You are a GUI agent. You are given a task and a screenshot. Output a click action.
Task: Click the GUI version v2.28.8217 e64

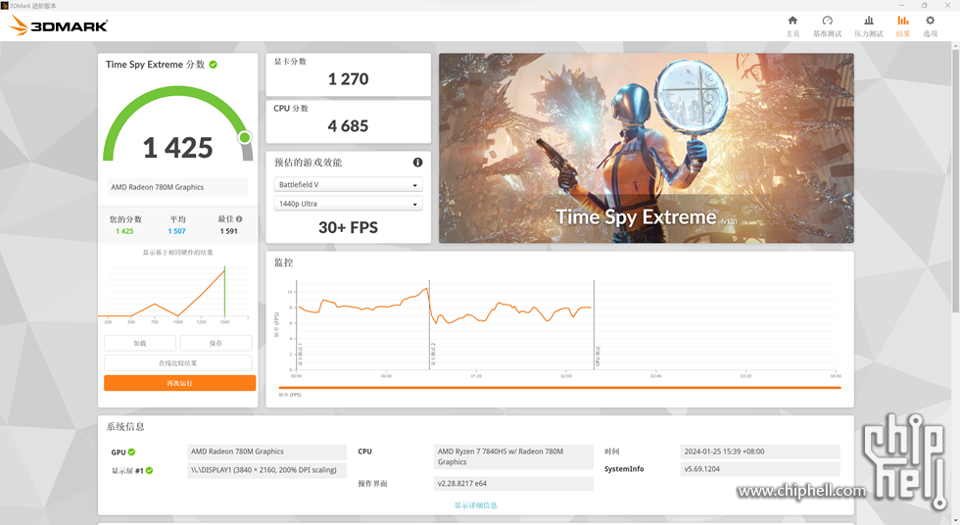tap(513, 484)
